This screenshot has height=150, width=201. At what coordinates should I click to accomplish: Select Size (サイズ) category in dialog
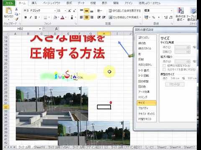[x=147, y=103]
